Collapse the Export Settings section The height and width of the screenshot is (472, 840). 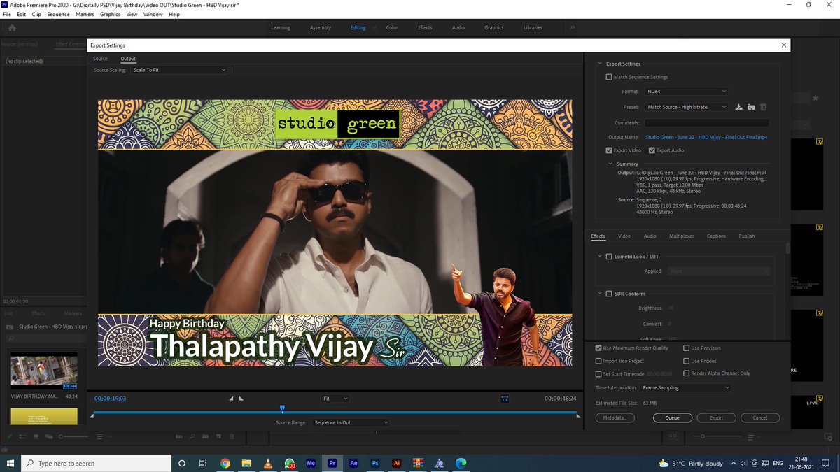[600, 64]
